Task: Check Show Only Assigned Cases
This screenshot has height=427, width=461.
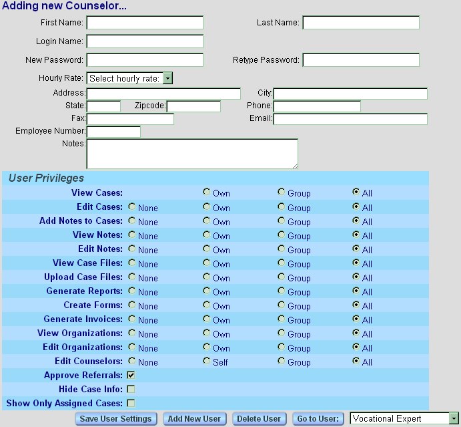Action: click(x=131, y=403)
